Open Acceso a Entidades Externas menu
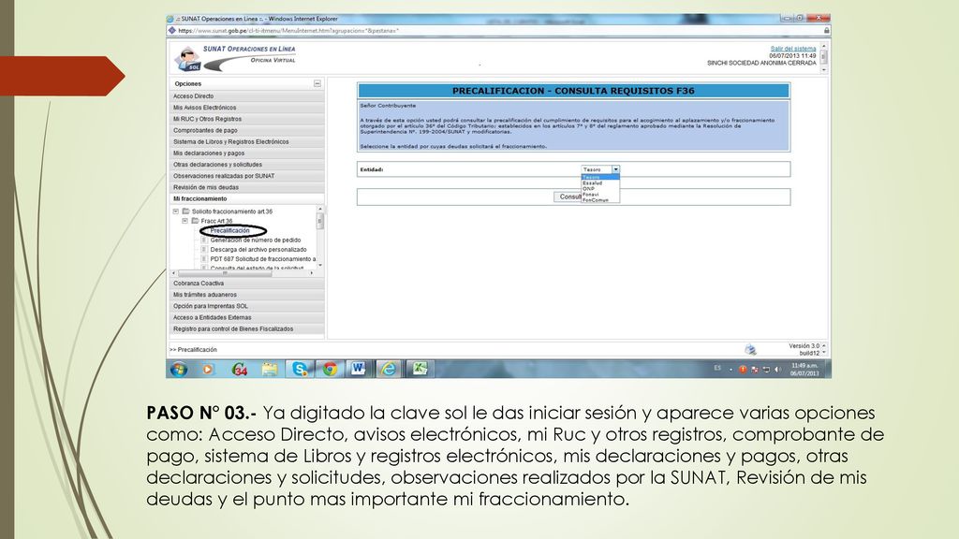This screenshot has width=959, height=539. [247, 318]
